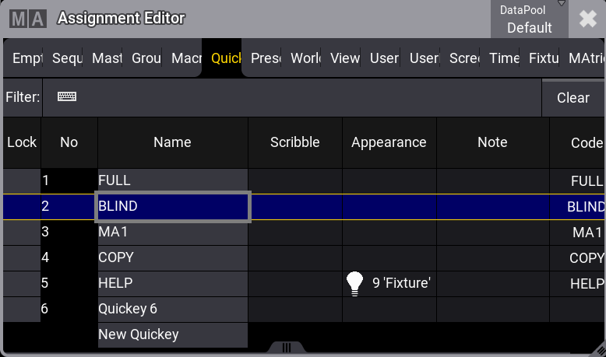The height and width of the screenshot is (357, 606).
Task: Switch to the Sequ tab
Action: tap(67, 58)
